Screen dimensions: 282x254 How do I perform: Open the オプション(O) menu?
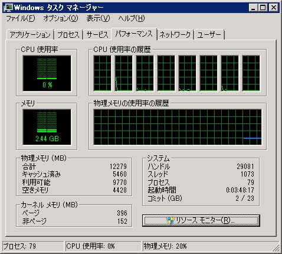61,18
